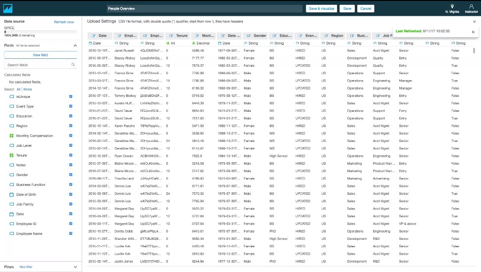The height and width of the screenshot is (272, 481).
Task: Edit the Gender column header pencil icon
Action: (249, 36)
